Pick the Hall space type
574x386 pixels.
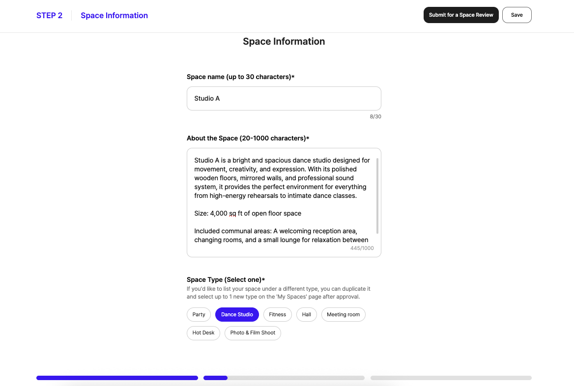tap(306, 314)
